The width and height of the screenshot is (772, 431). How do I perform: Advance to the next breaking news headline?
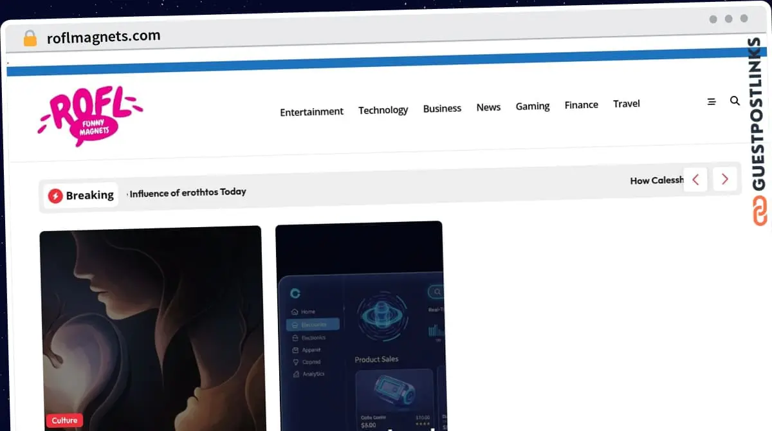(x=725, y=179)
